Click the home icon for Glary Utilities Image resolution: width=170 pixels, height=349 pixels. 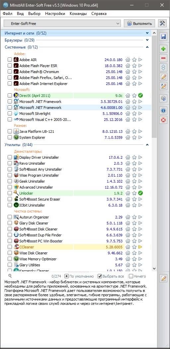128,265
